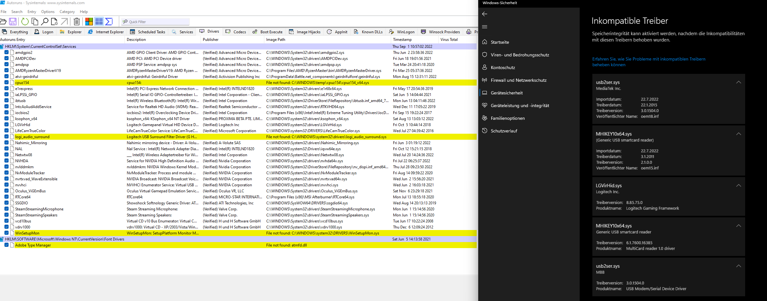Open Familienoptionen in the sidebar
The image size is (767, 301).
(507, 118)
